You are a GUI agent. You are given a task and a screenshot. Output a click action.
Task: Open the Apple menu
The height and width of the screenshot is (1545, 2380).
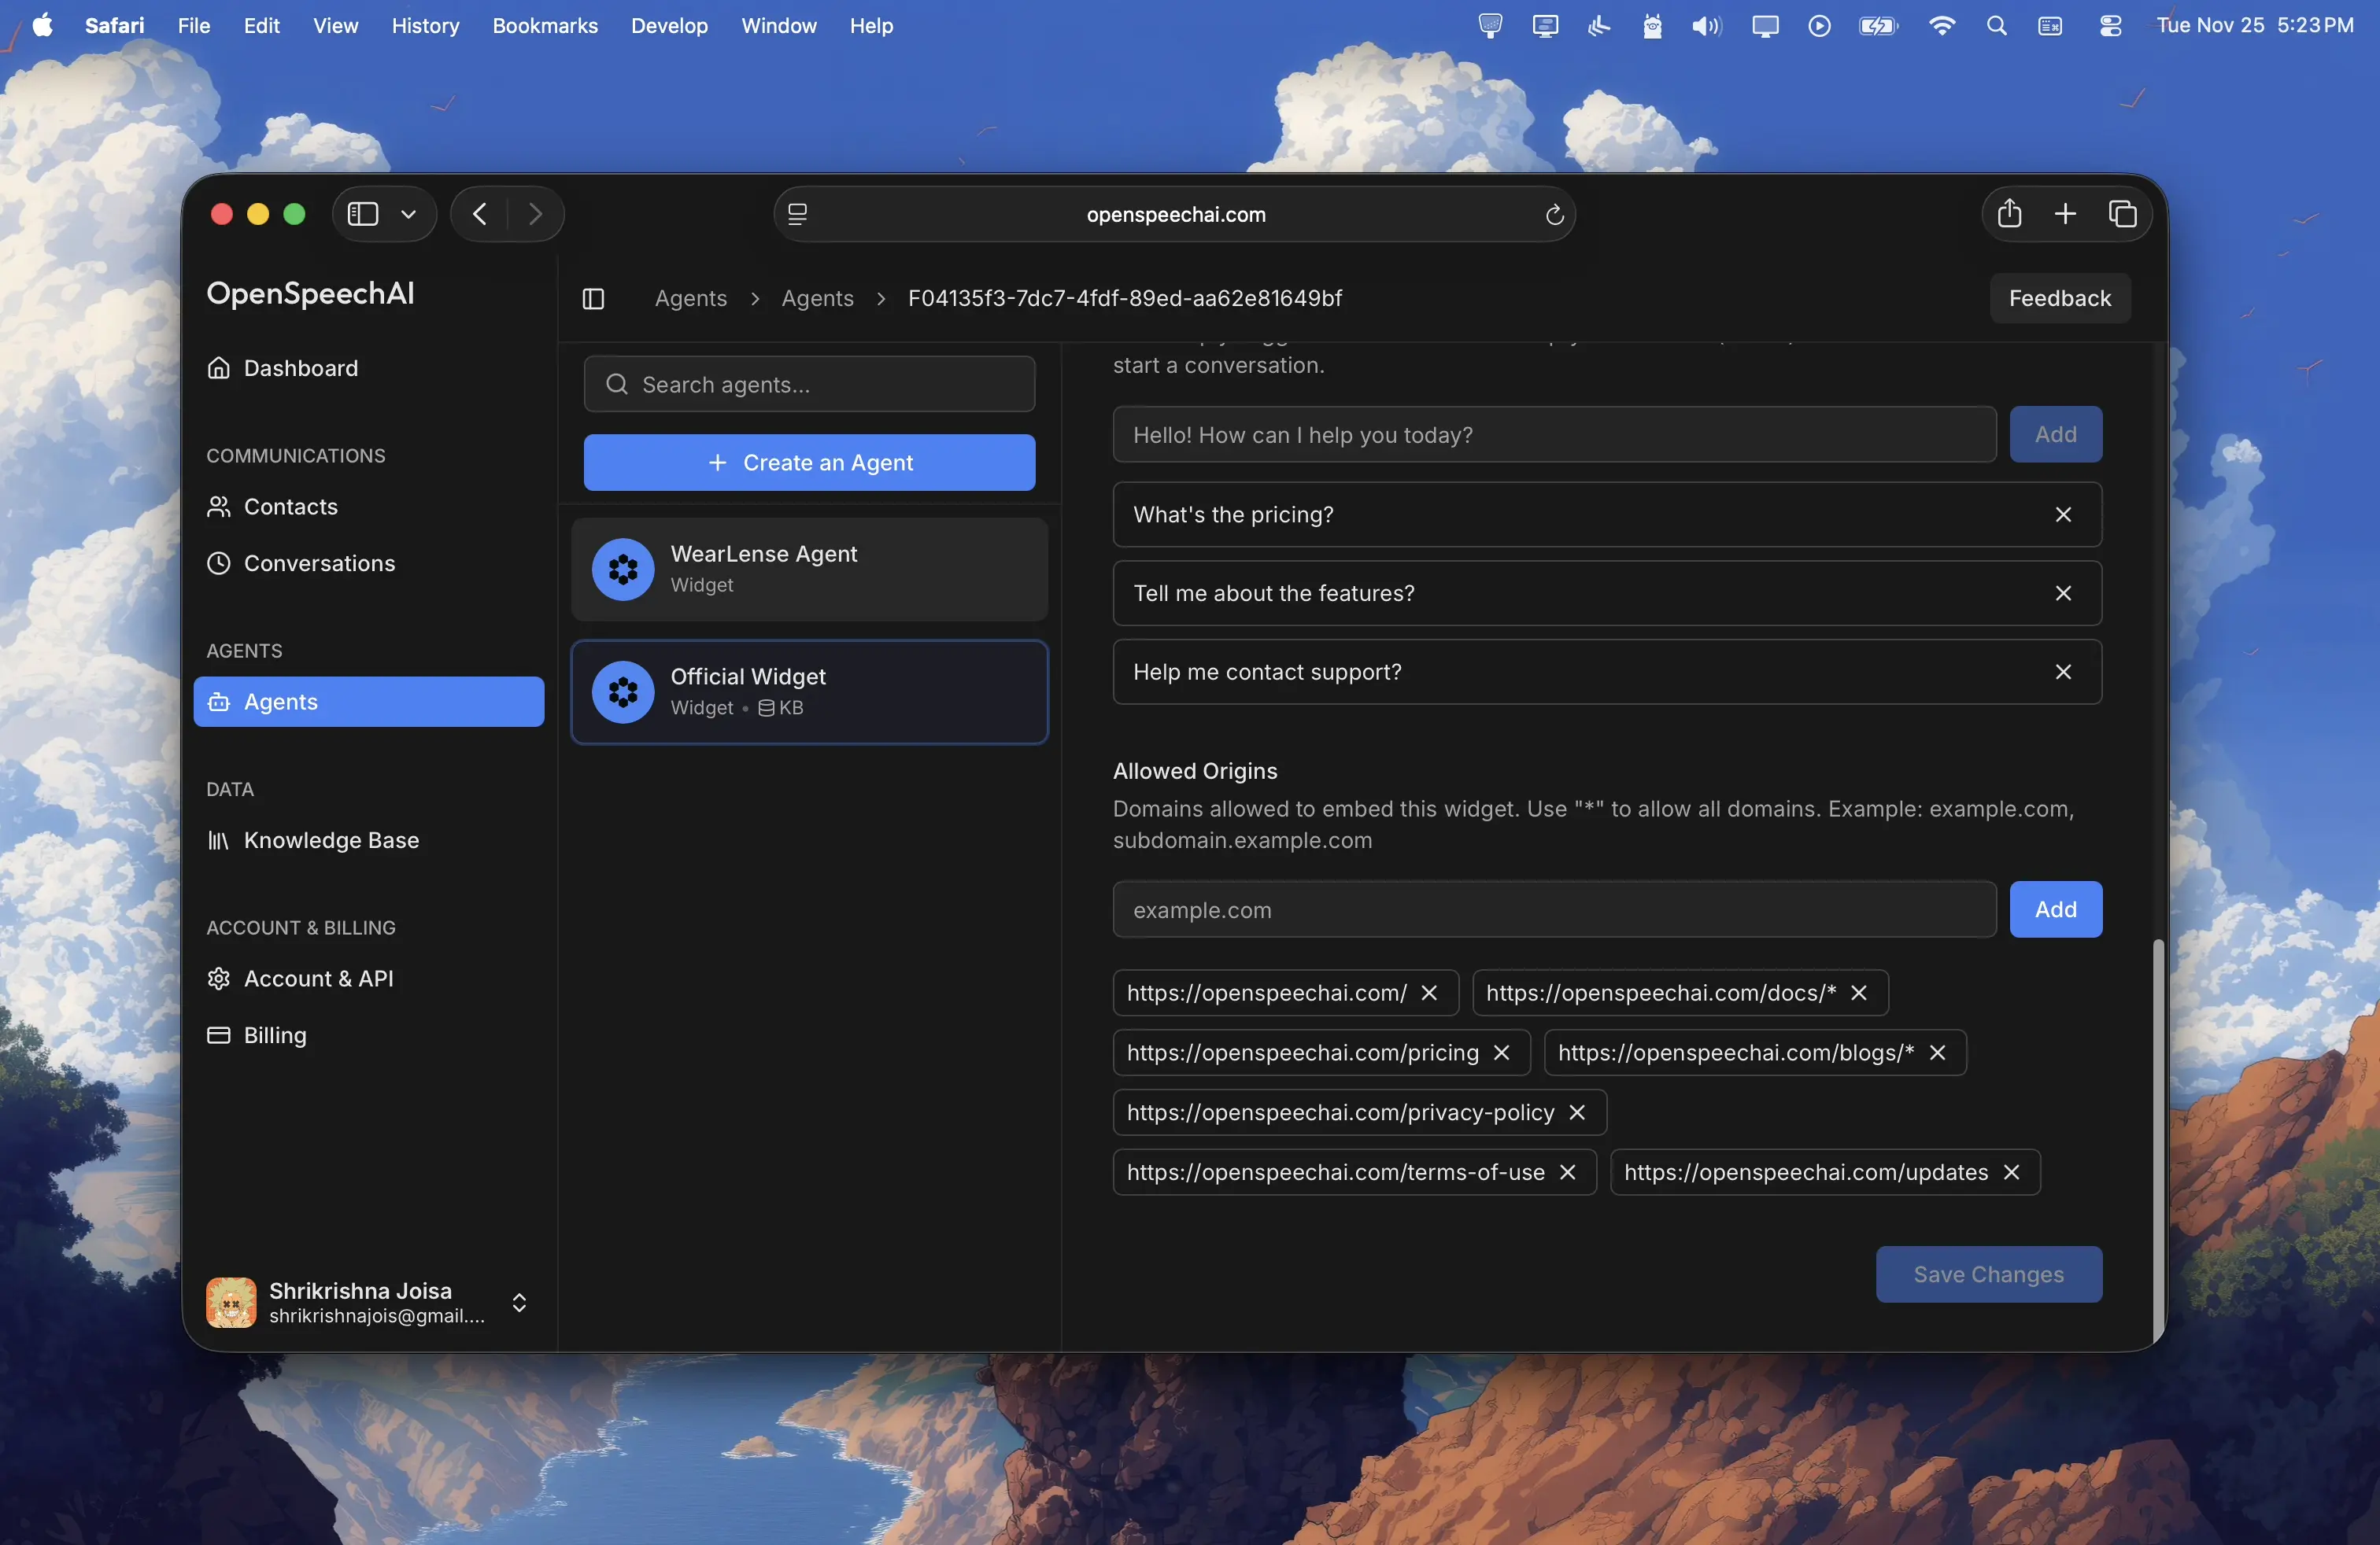pos(42,26)
